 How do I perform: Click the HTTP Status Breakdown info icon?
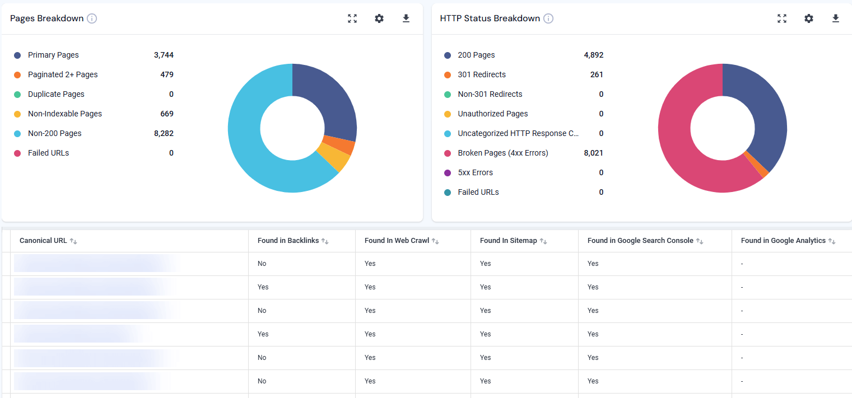(548, 18)
